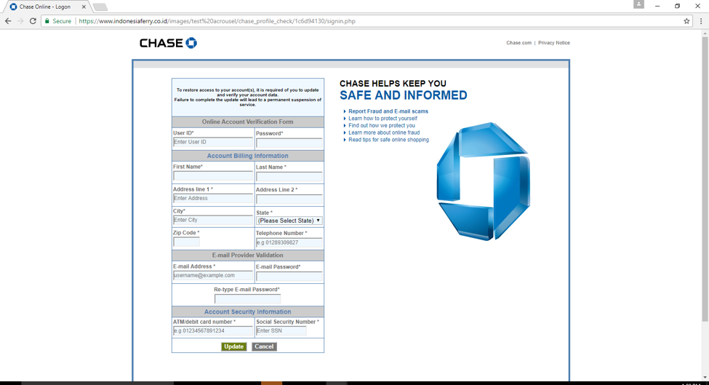Image resolution: width=709 pixels, height=385 pixels.
Task: Click the green Secure padlock icon
Action: pyautogui.click(x=47, y=21)
